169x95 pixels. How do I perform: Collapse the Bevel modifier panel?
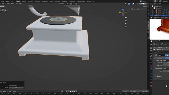coord(154,55)
